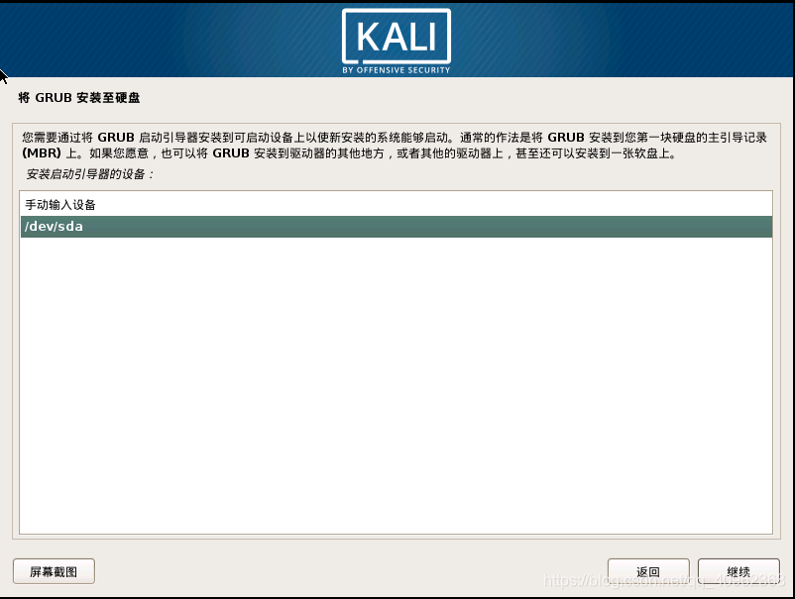This screenshot has height=599, width=795.
Task: Click the 继续 button to continue
Action: 738,571
